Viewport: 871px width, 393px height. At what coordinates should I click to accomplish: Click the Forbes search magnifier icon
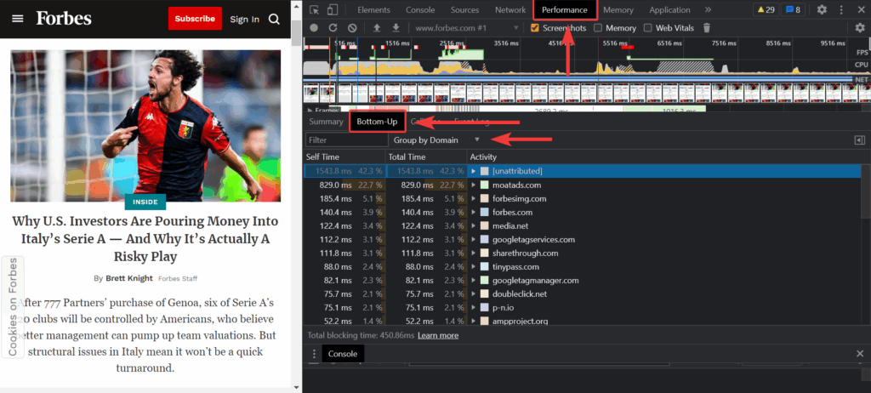pyautogui.click(x=274, y=19)
